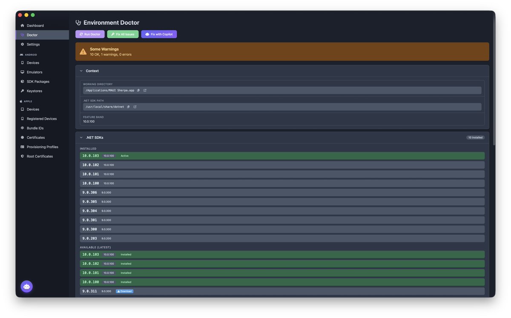
Task: Copy the .NET SDK path
Action: coord(128,107)
